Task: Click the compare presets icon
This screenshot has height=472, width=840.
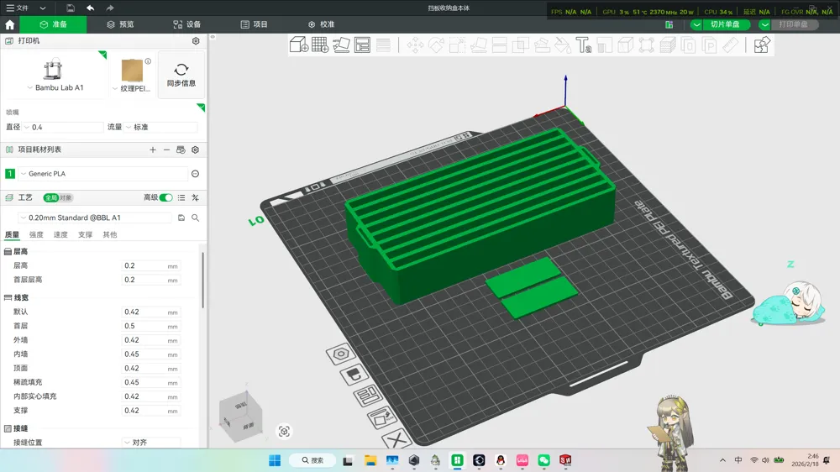Action: (195, 197)
